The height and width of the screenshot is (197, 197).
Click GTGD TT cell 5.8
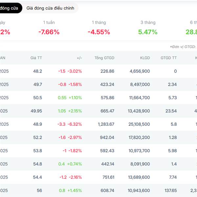pos(174,124)
